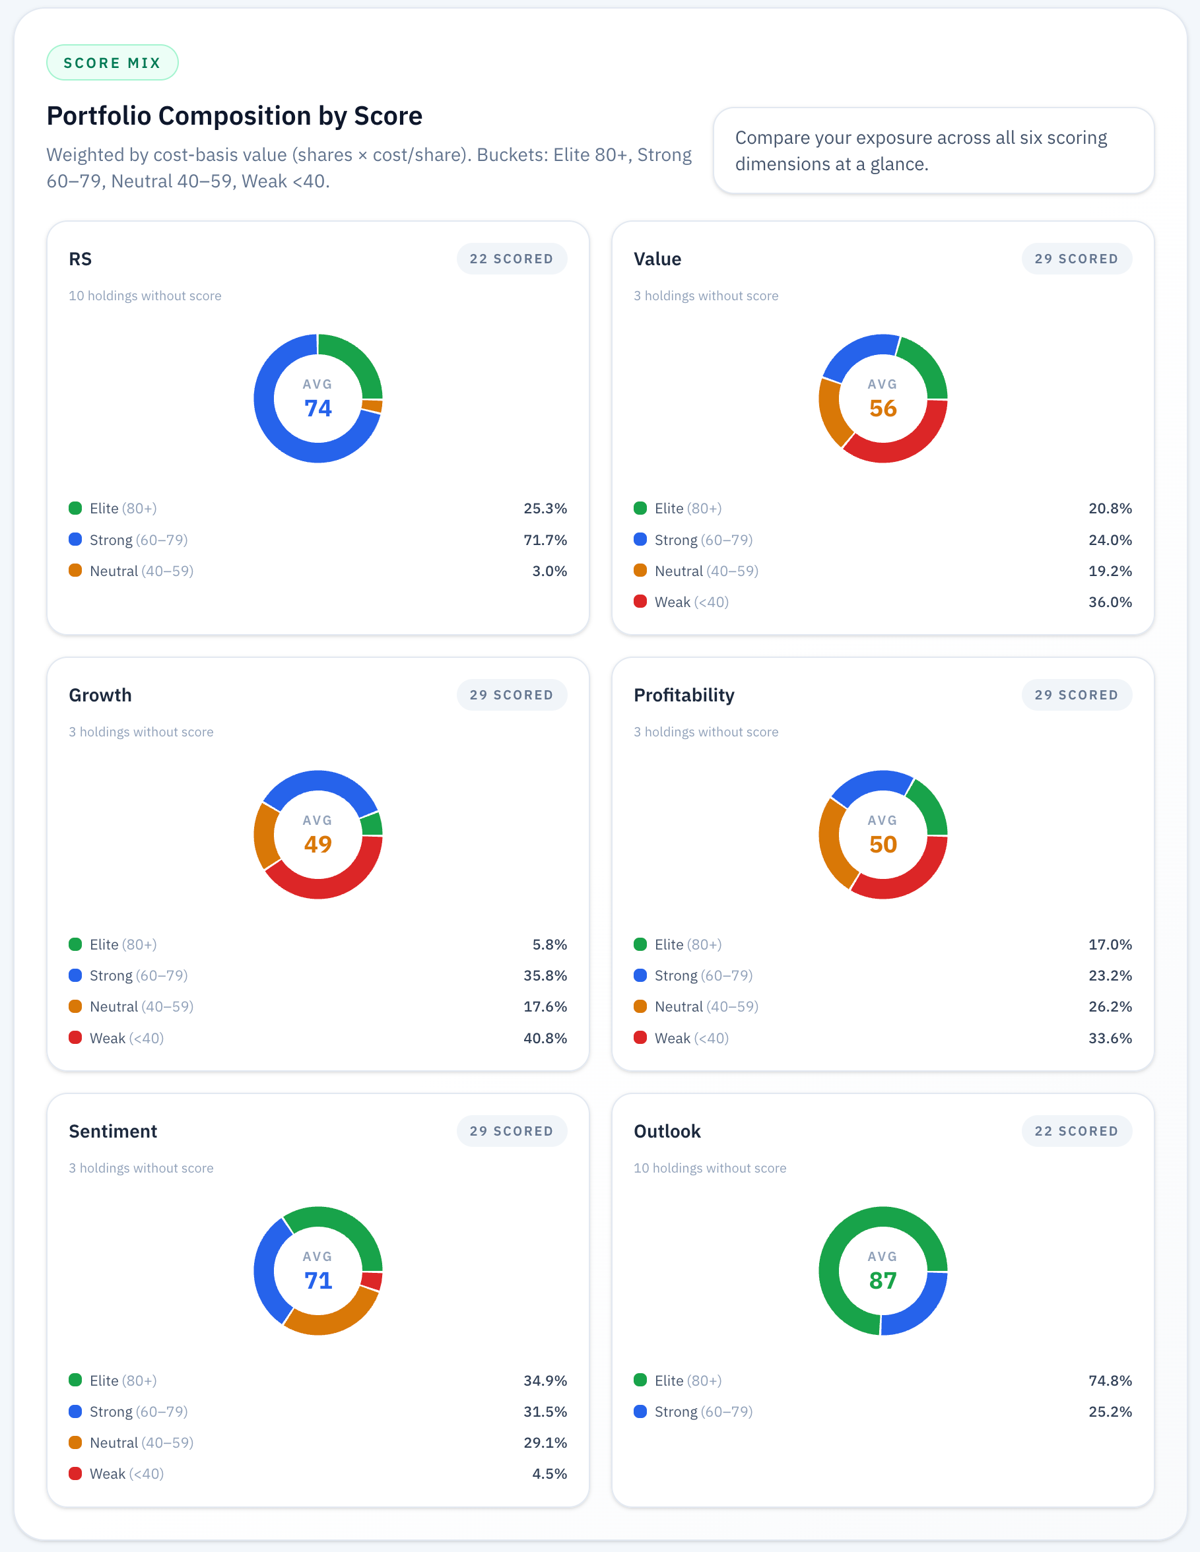Click the Profitability card's 29 SCORED badge
The image size is (1200, 1552).
point(1077,695)
